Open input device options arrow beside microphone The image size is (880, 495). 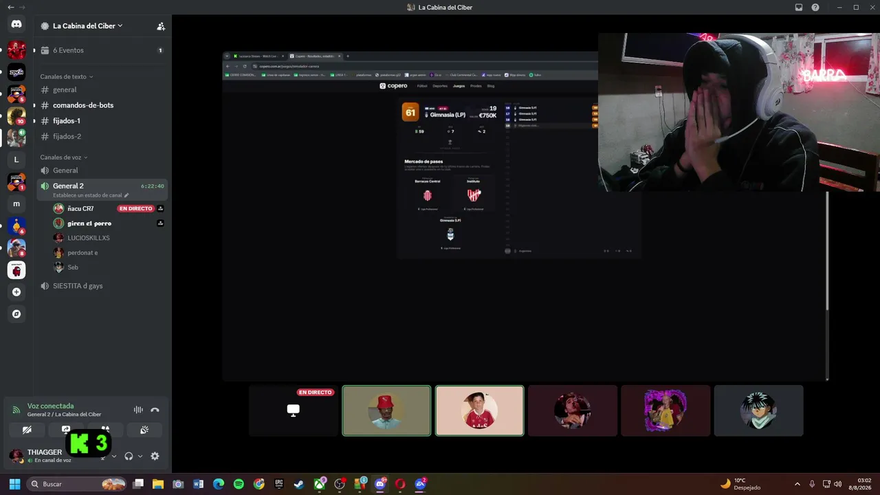coord(114,456)
